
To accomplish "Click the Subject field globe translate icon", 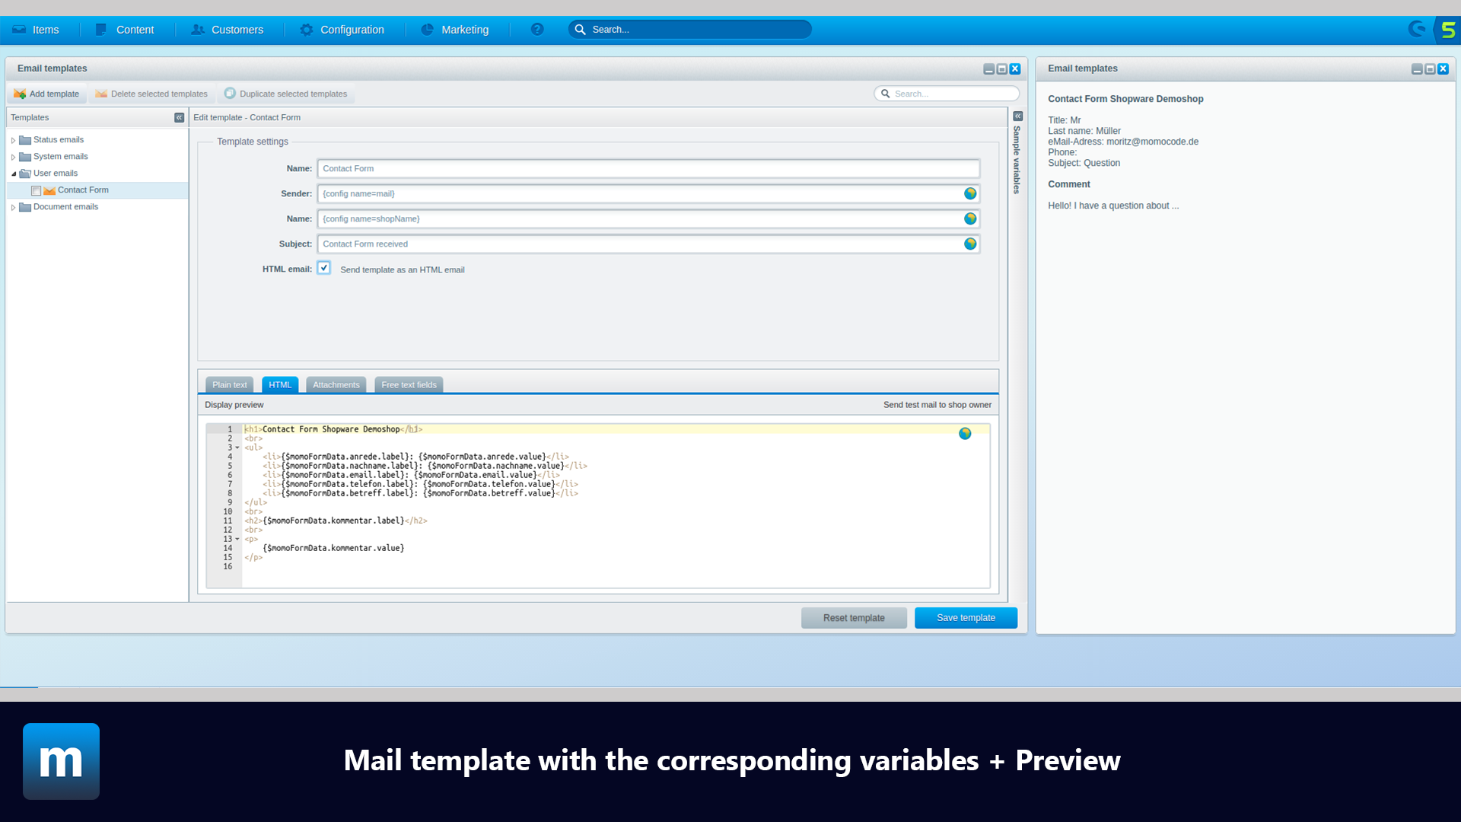I will (x=970, y=244).
